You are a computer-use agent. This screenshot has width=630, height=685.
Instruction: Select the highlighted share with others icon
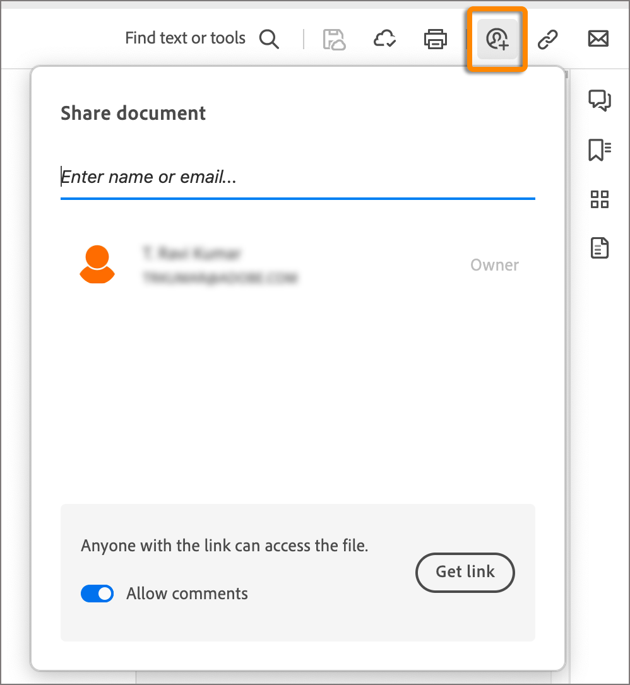pyautogui.click(x=496, y=38)
